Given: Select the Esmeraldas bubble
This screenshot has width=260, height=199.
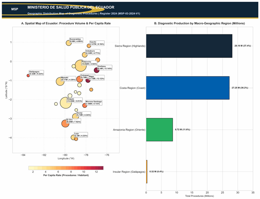Looking at the screenshot, I should [69, 43].
